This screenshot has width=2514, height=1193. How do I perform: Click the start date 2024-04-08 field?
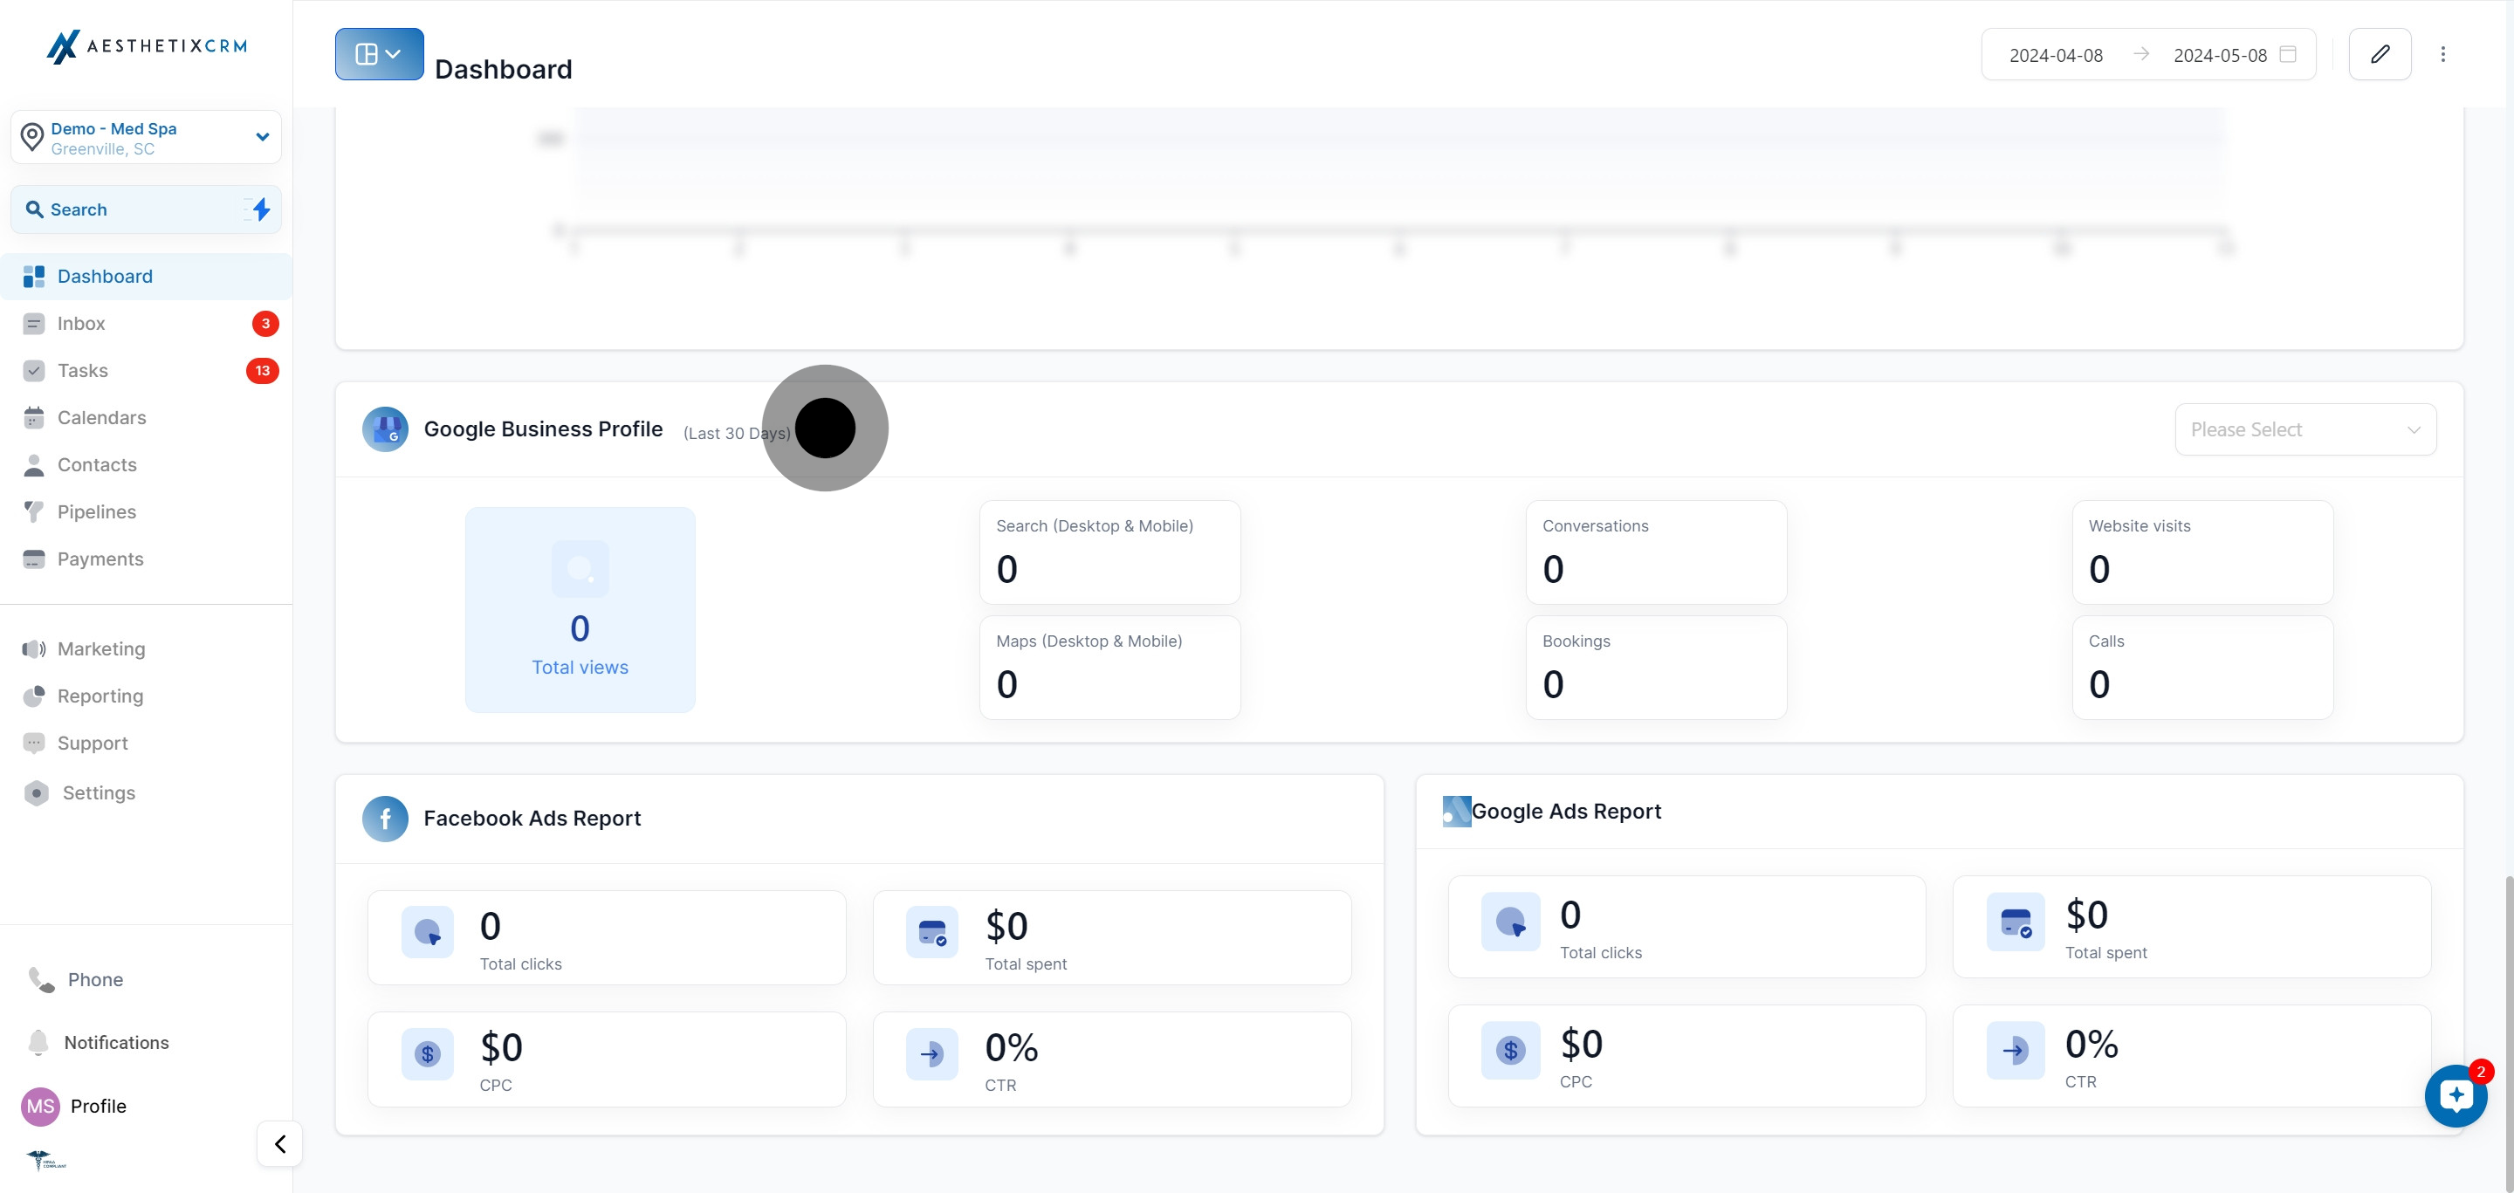click(x=2056, y=56)
